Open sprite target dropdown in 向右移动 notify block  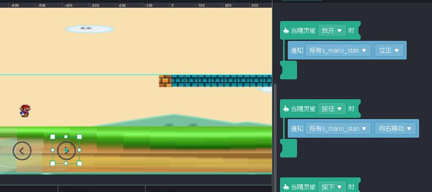(x=338, y=128)
